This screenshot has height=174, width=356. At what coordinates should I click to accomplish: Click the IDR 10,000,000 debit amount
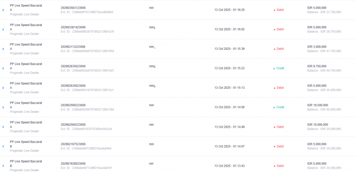coord(318,125)
